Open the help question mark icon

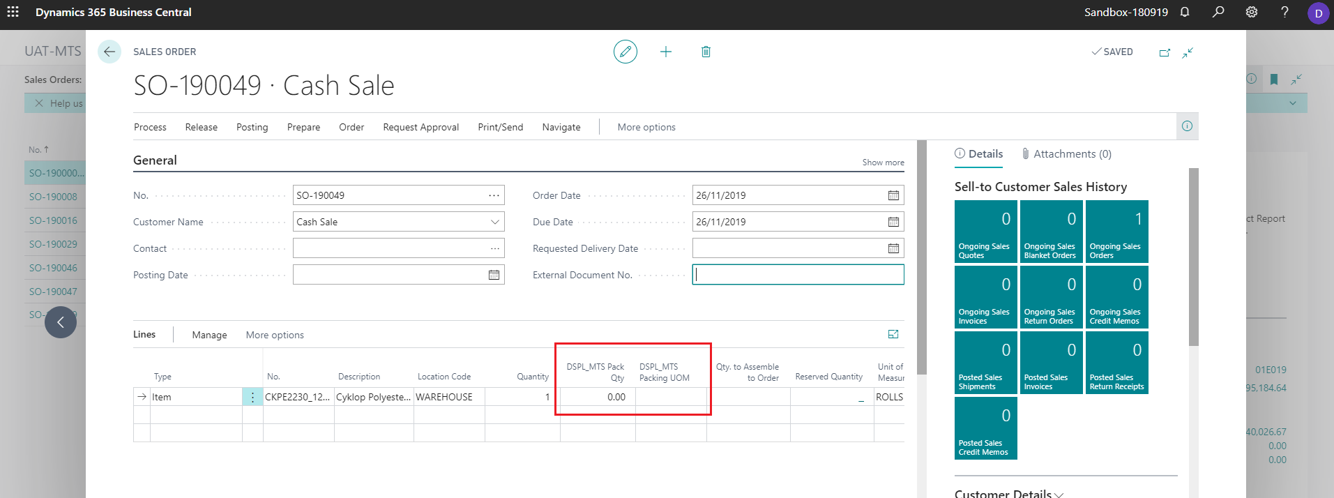coord(1284,12)
